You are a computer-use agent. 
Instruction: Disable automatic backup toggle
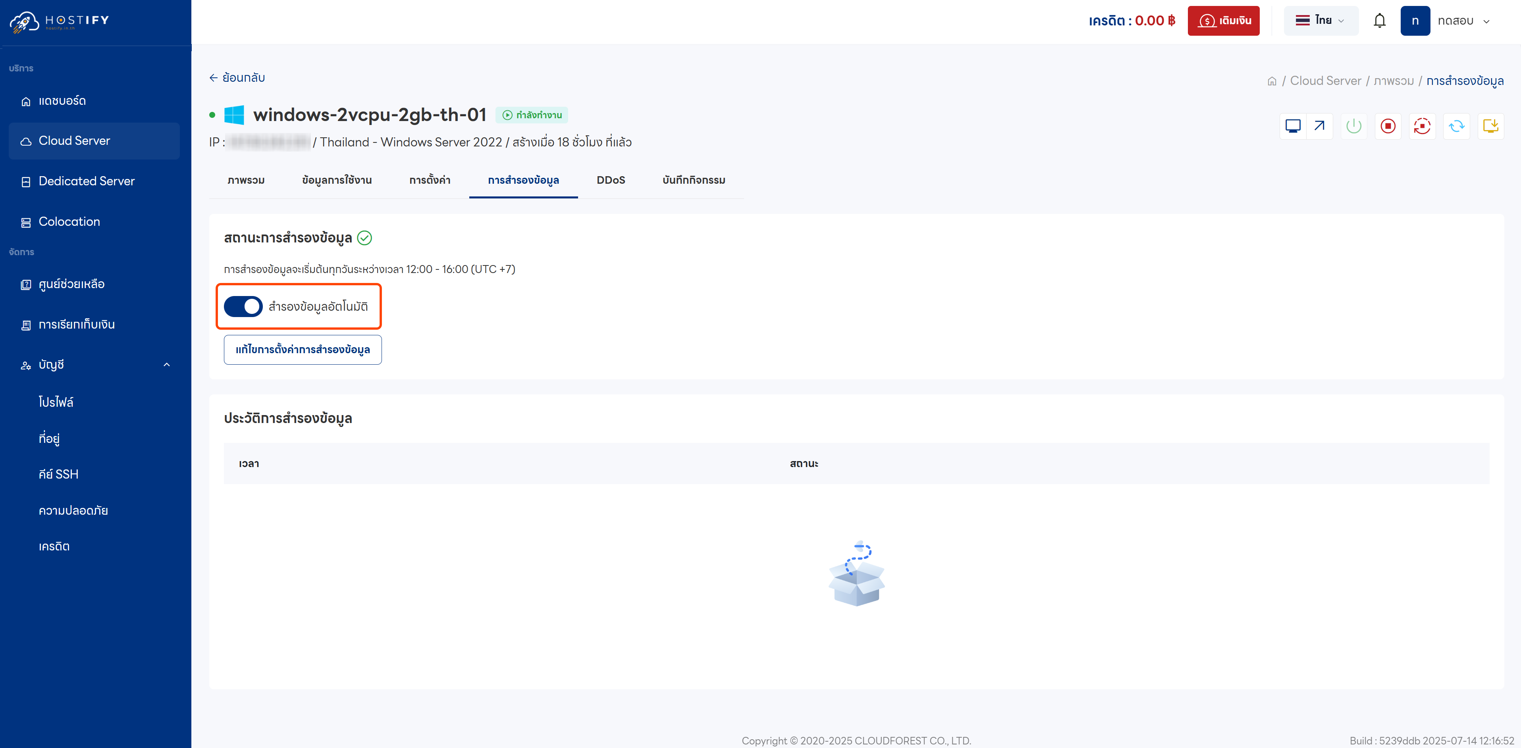click(243, 306)
